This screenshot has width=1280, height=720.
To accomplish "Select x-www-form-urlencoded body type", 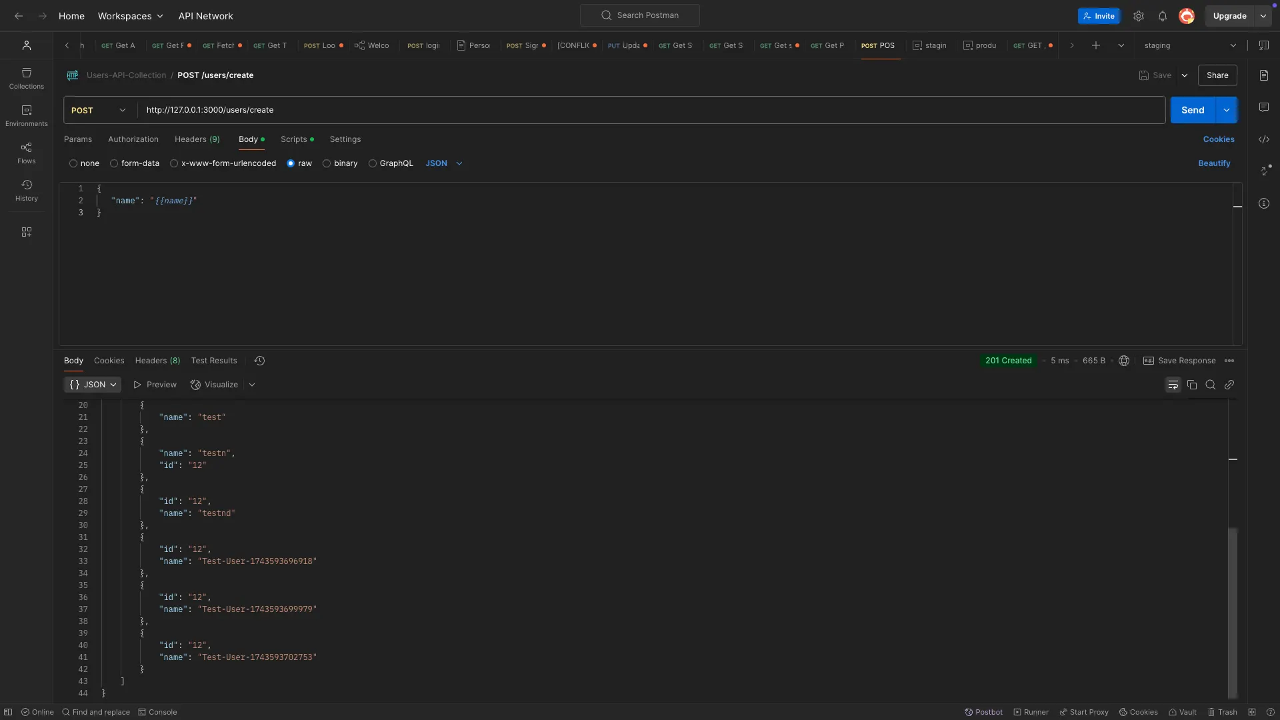I will [x=223, y=163].
